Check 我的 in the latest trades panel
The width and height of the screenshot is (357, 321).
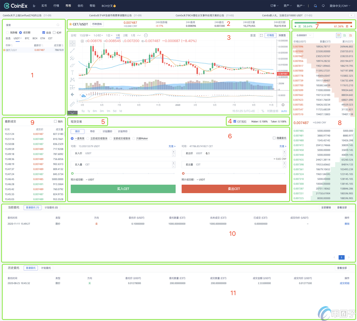coord(55,121)
